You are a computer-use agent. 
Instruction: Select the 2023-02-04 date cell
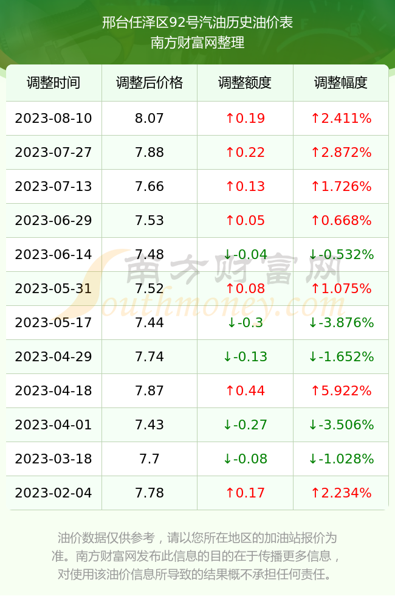(53, 493)
